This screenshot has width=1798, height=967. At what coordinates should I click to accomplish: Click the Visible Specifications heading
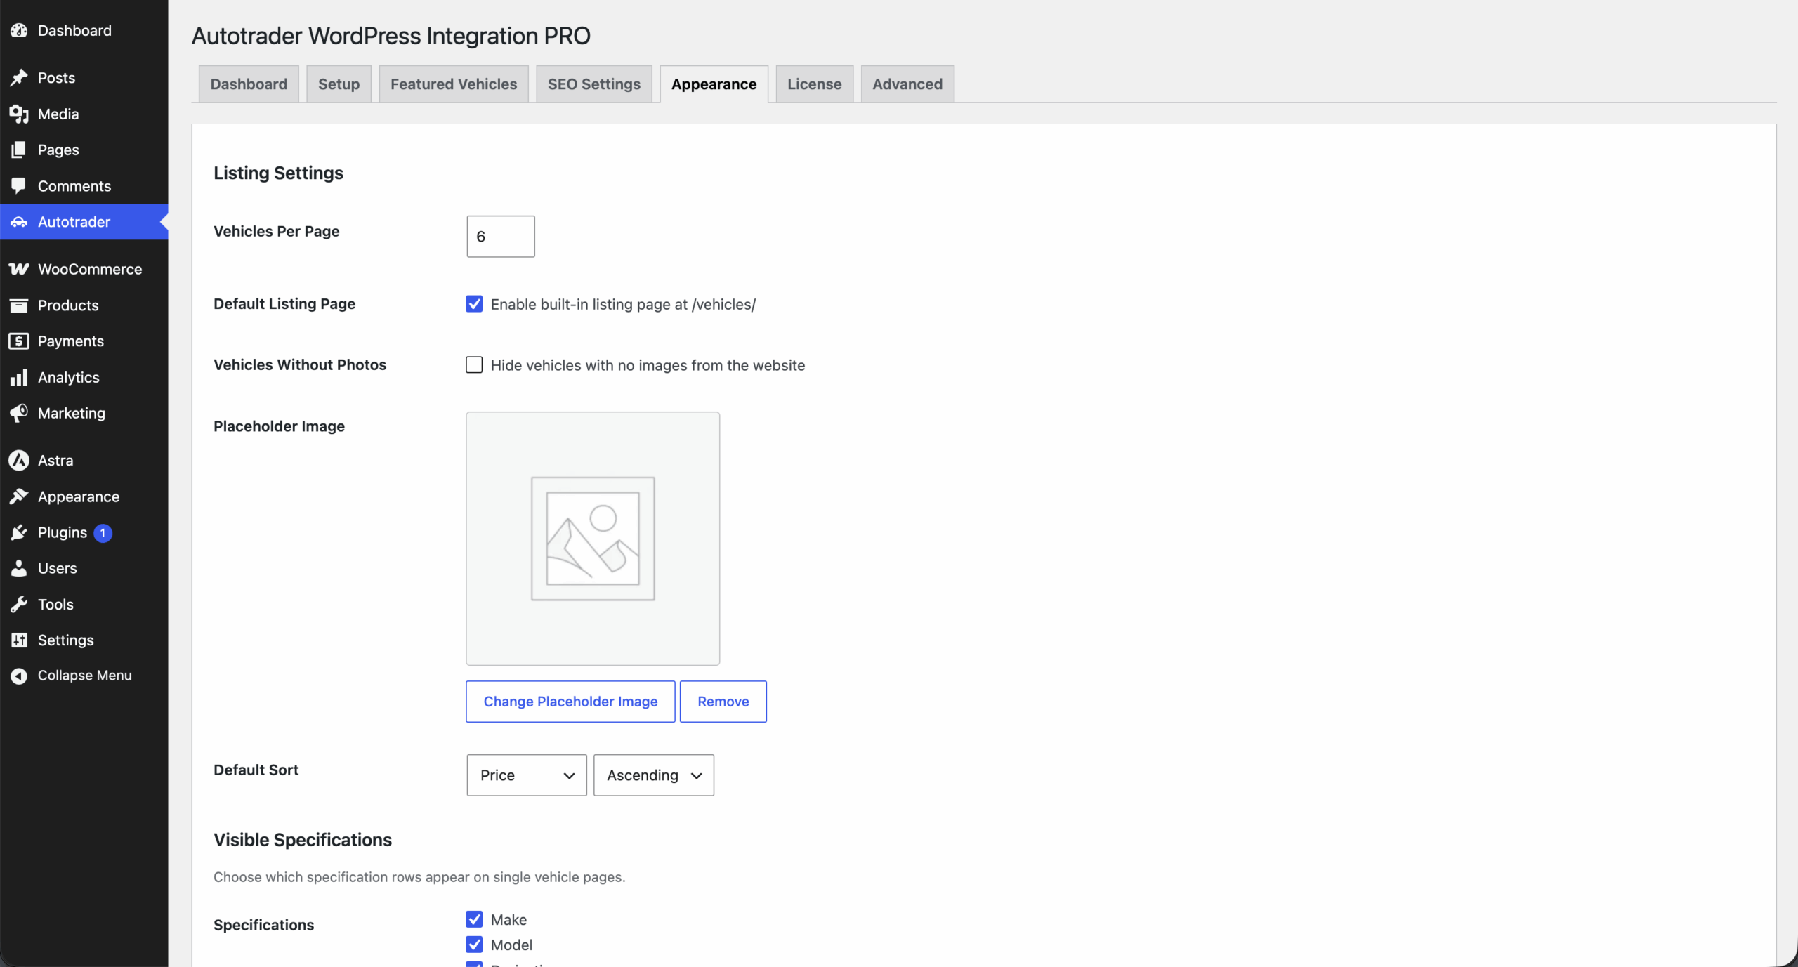[303, 840]
